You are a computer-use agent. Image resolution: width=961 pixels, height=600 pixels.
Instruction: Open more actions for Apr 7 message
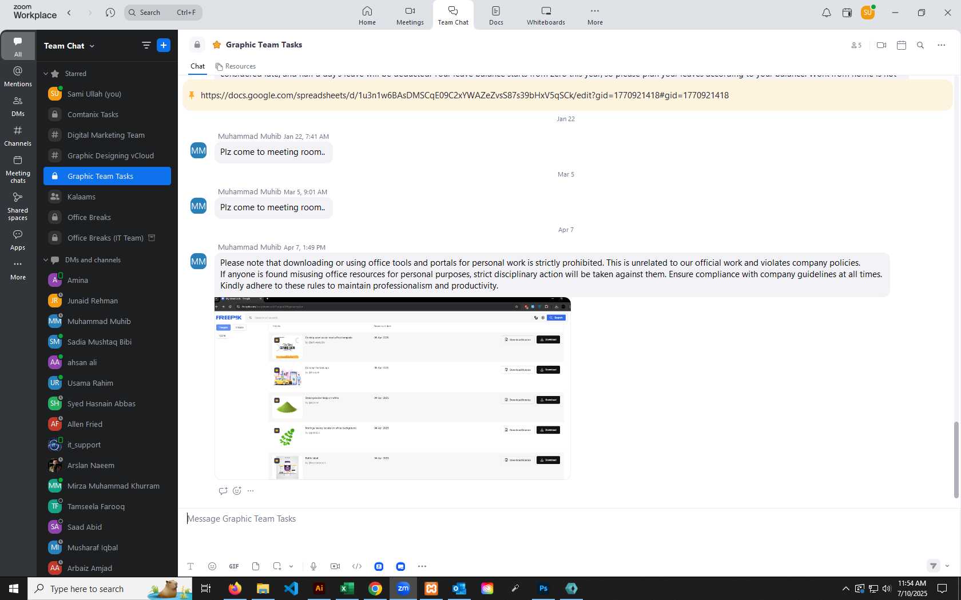[251, 490]
